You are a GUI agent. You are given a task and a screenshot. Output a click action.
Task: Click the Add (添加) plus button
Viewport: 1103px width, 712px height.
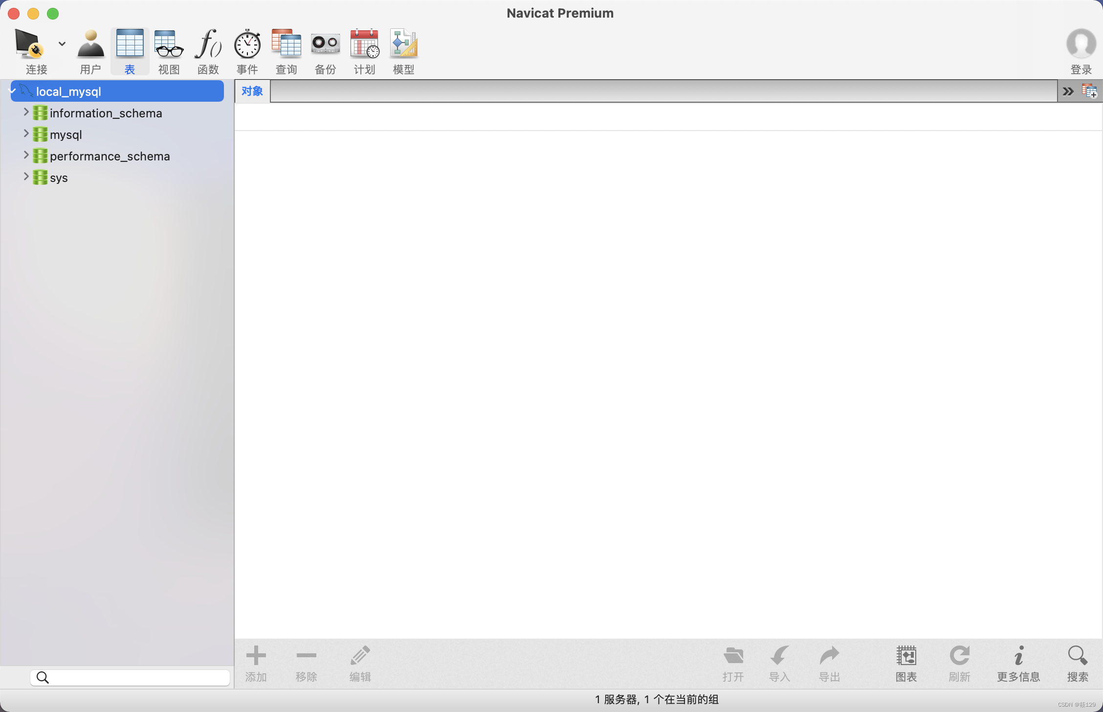256,664
